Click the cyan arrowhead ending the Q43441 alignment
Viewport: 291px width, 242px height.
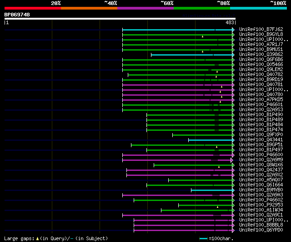click(233, 140)
